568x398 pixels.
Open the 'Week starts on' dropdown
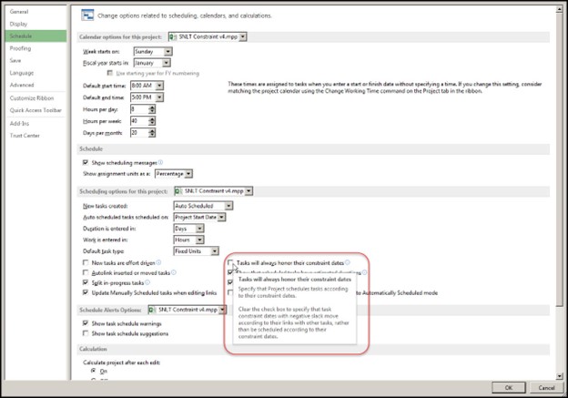[155, 52]
